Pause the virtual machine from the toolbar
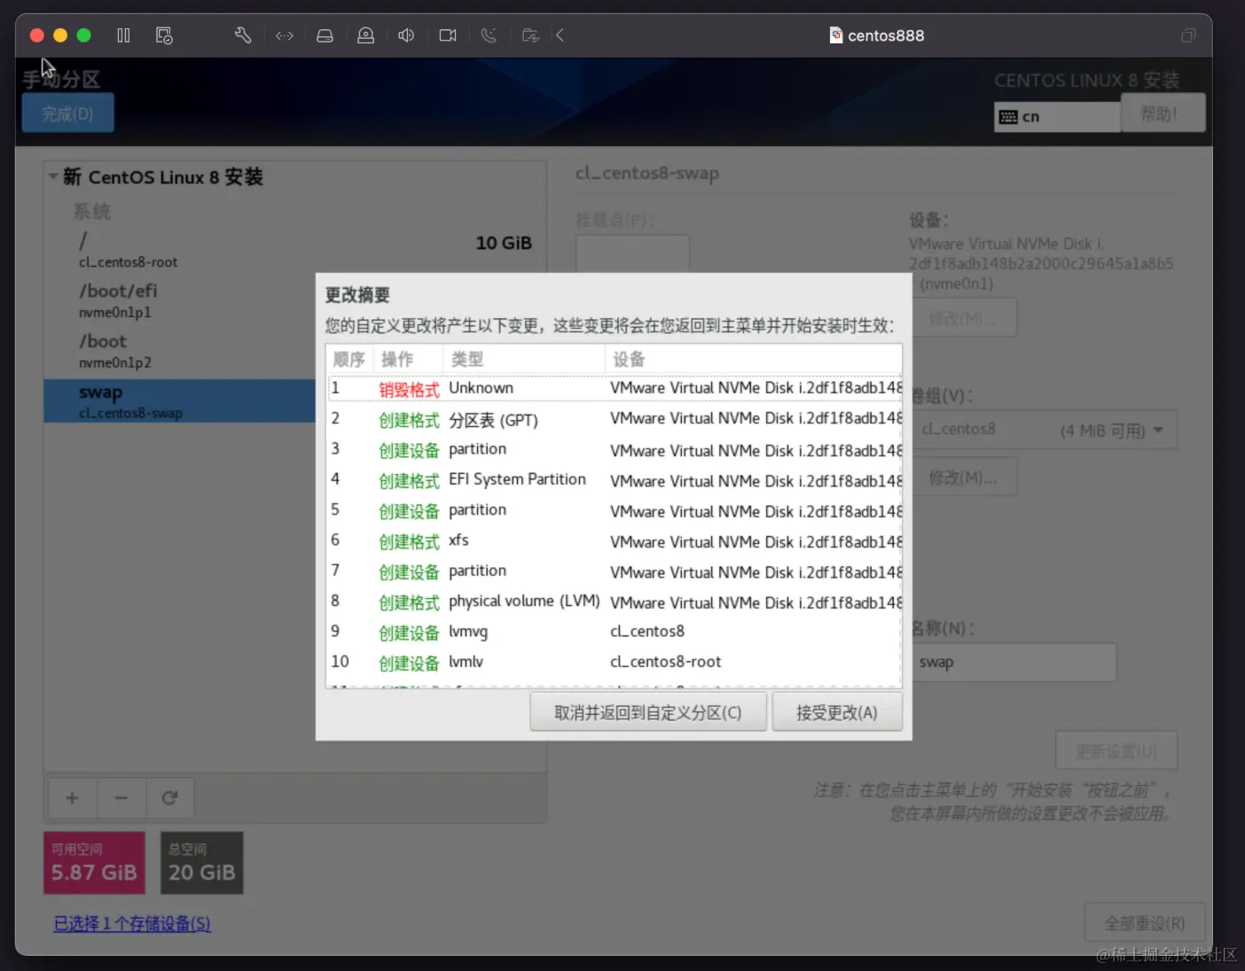Image resolution: width=1245 pixels, height=971 pixels. tap(123, 35)
